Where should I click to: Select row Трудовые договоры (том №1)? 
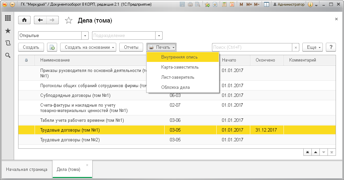[x=177, y=130]
